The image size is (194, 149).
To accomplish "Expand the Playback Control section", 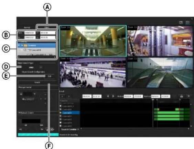I will [x=26, y=113].
